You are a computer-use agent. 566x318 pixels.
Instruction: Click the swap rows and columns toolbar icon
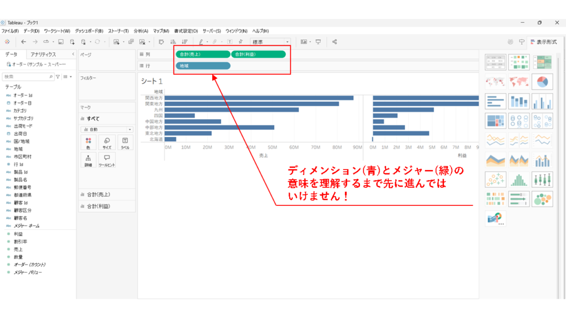click(161, 41)
